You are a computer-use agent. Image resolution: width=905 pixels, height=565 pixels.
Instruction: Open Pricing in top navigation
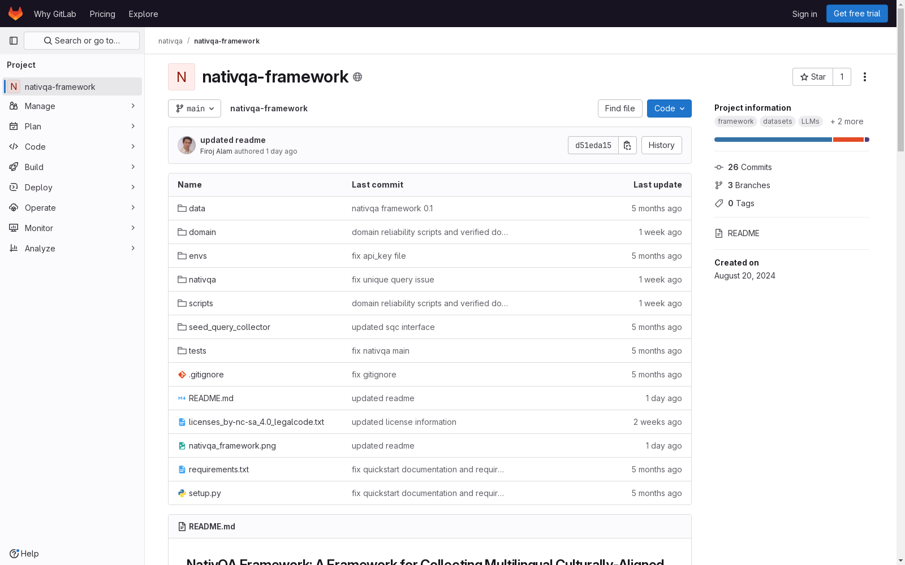[x=102, y=14]
